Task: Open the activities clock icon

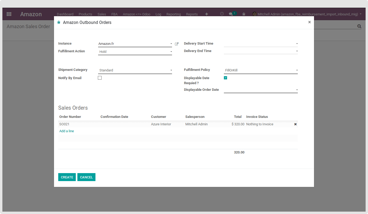Action: (x=222, y=14)
